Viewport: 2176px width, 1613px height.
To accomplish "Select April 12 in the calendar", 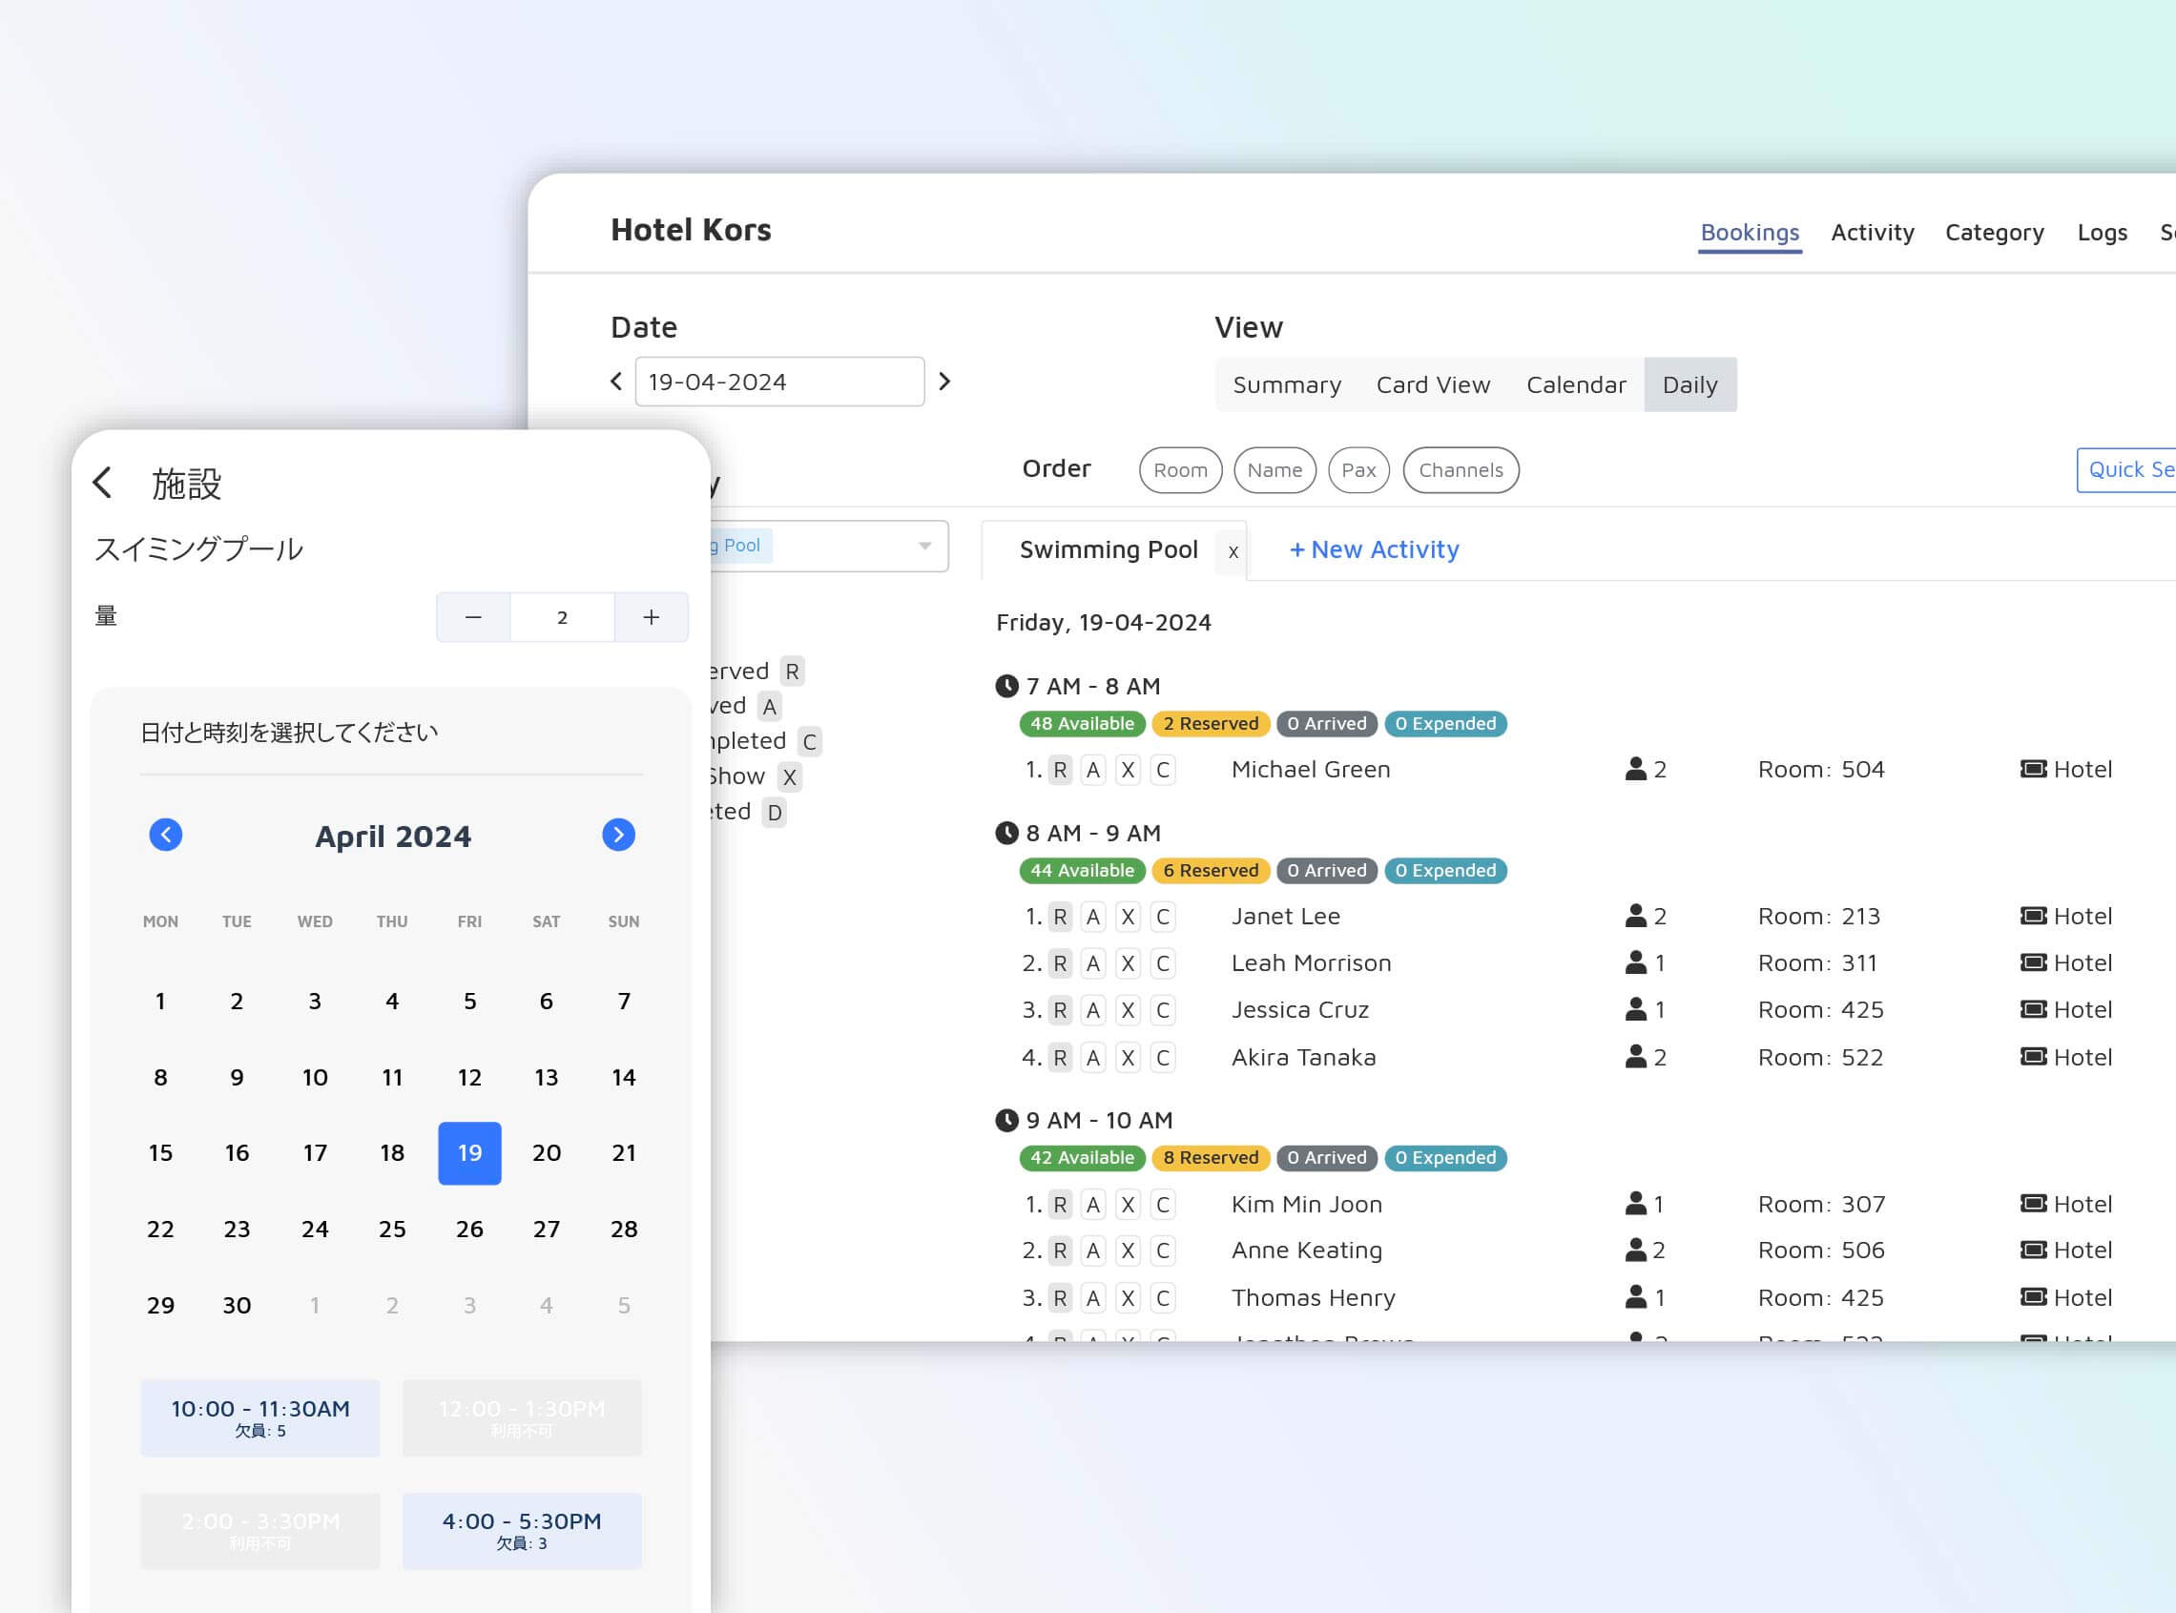I will 469,1077.
